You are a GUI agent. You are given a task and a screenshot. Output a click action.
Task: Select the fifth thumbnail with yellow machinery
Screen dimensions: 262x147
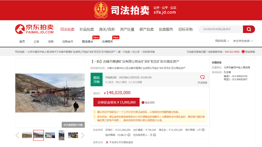[x=73, y=135]
